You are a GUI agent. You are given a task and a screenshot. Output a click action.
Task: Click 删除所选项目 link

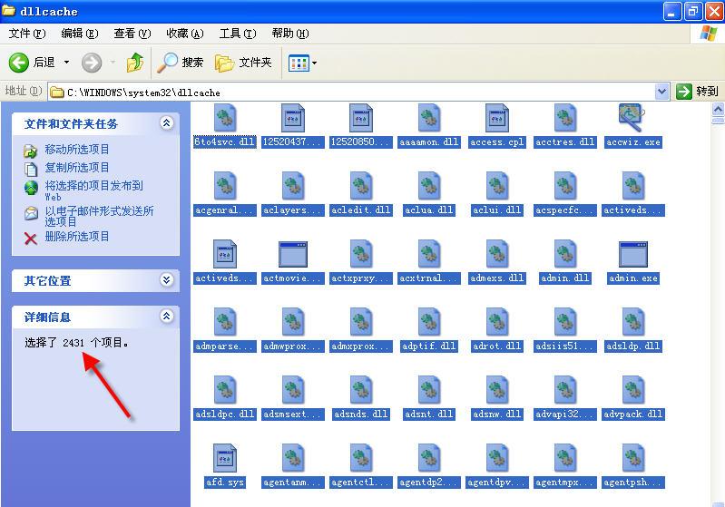click(x=77, y=237)
